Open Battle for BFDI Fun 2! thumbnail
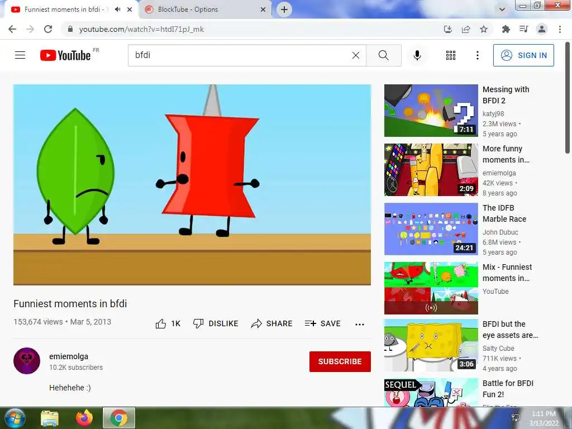This screenshot has height=429, width=572. pos(431,392)
